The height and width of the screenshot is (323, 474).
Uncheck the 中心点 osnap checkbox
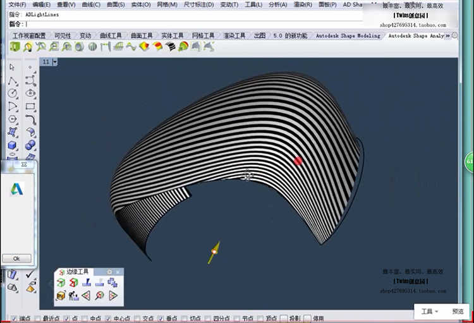click(109, 319)
